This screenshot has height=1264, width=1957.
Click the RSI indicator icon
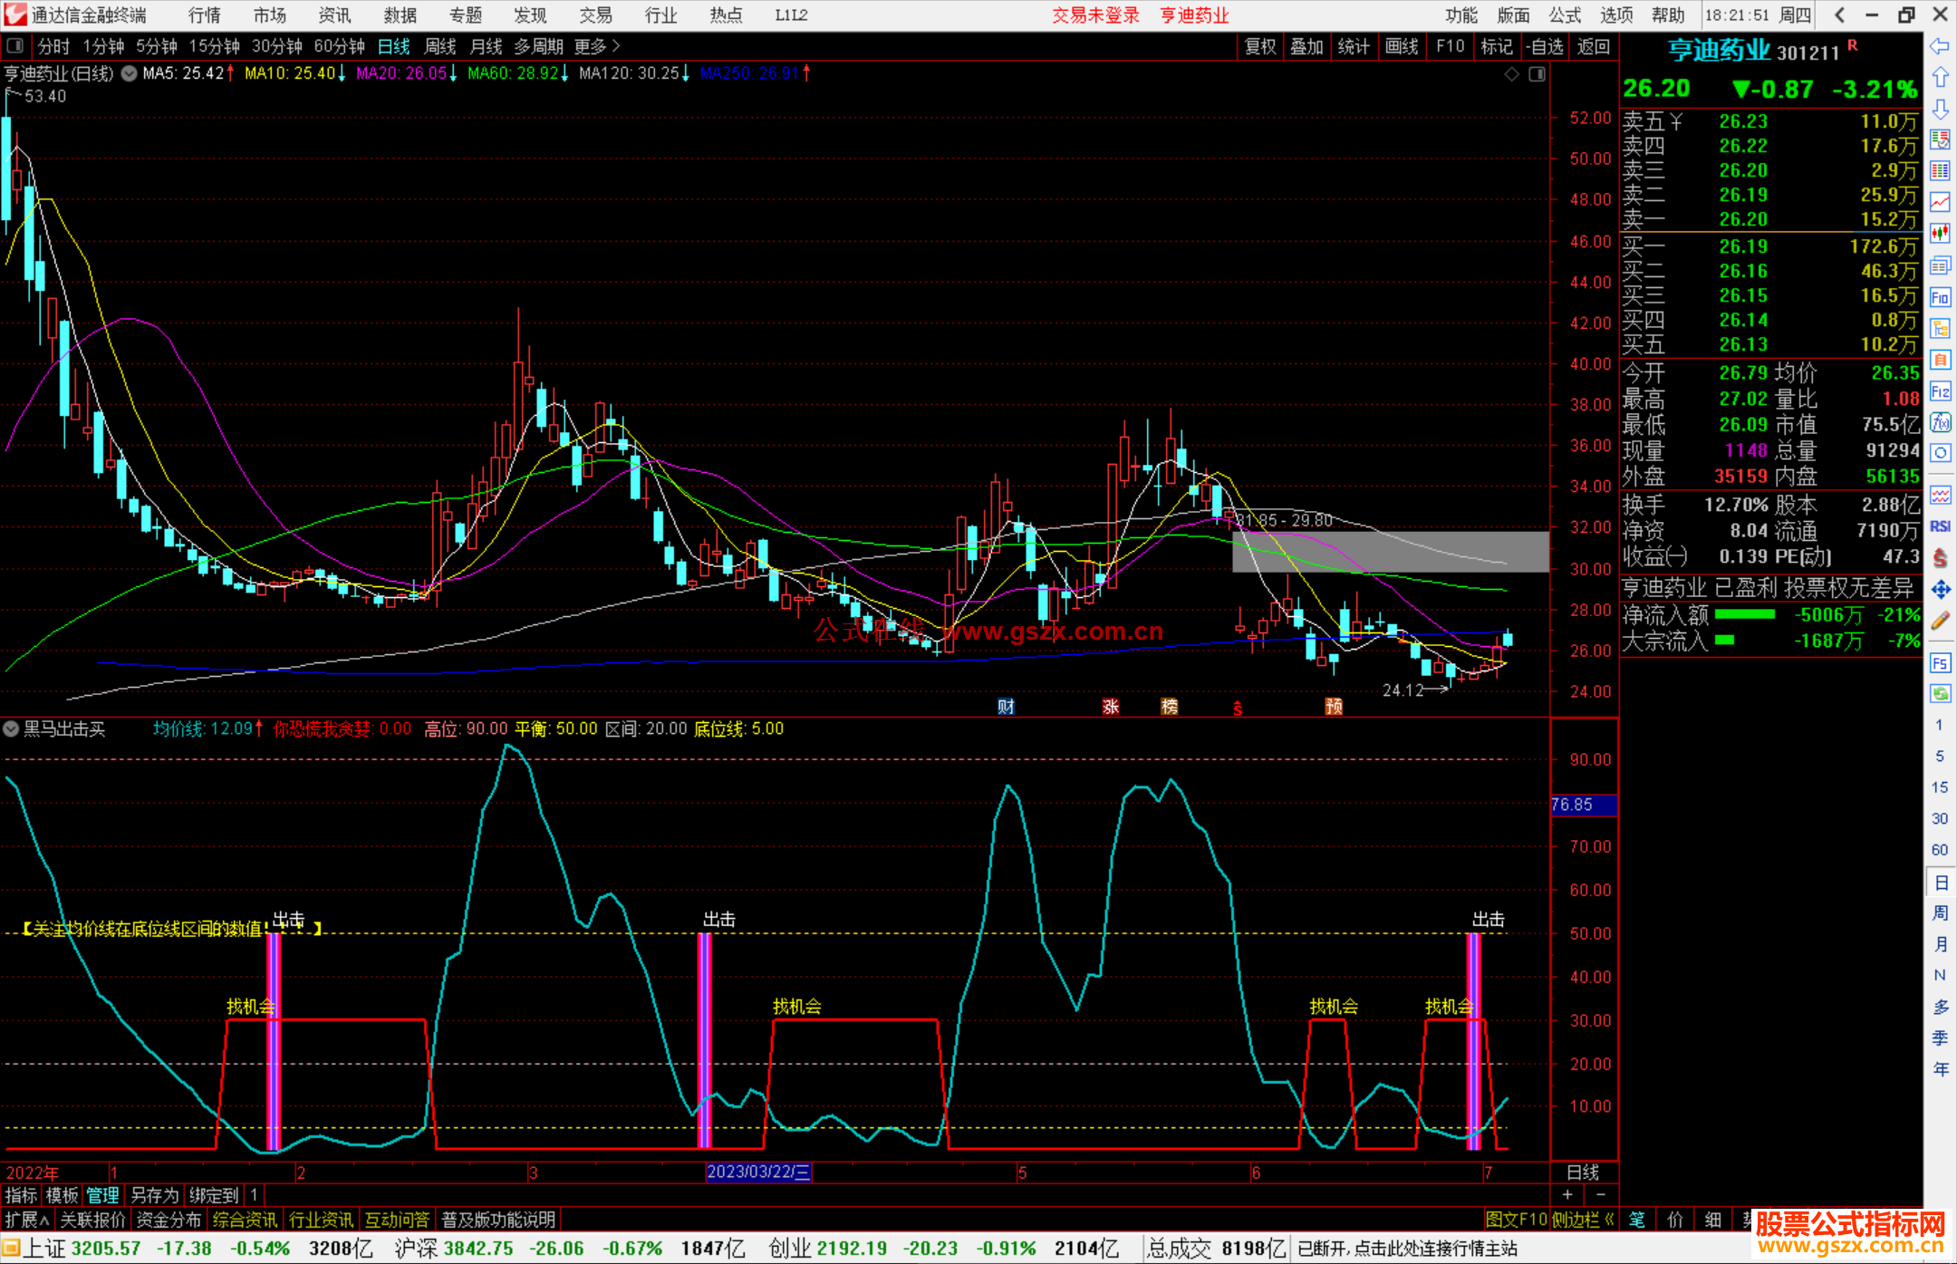pyautogui.click(x=1940, y=526)
